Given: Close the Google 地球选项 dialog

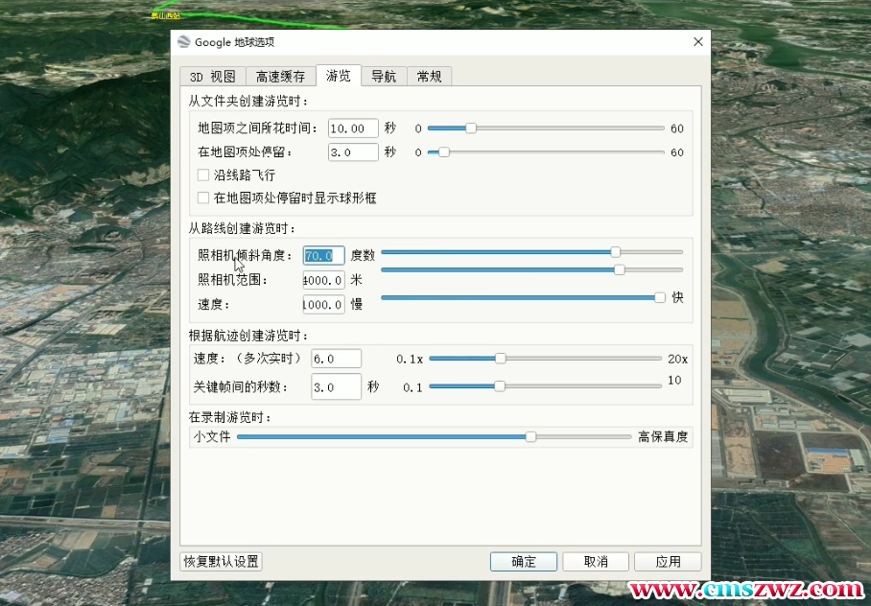Looking at the screenshot, I should (x=698, y=42).
